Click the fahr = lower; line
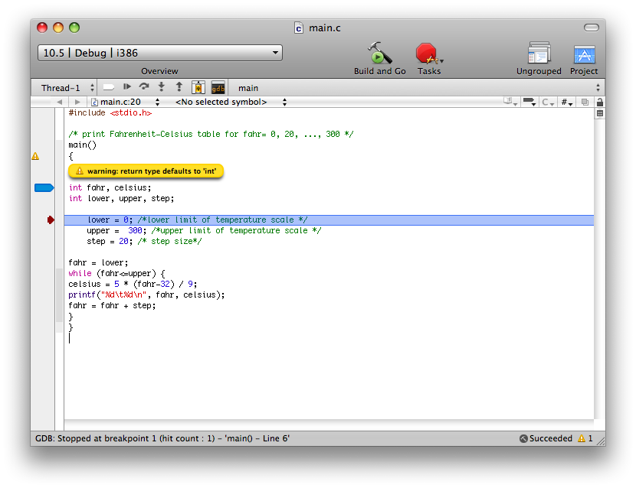The height and width of the screenshot is (488, 636). pyautogui.click(x=98, y=262)
